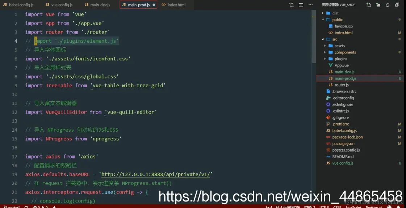Click VueQuillEditor identifier on line 12
406x208 pixels.
pos(66,112)
